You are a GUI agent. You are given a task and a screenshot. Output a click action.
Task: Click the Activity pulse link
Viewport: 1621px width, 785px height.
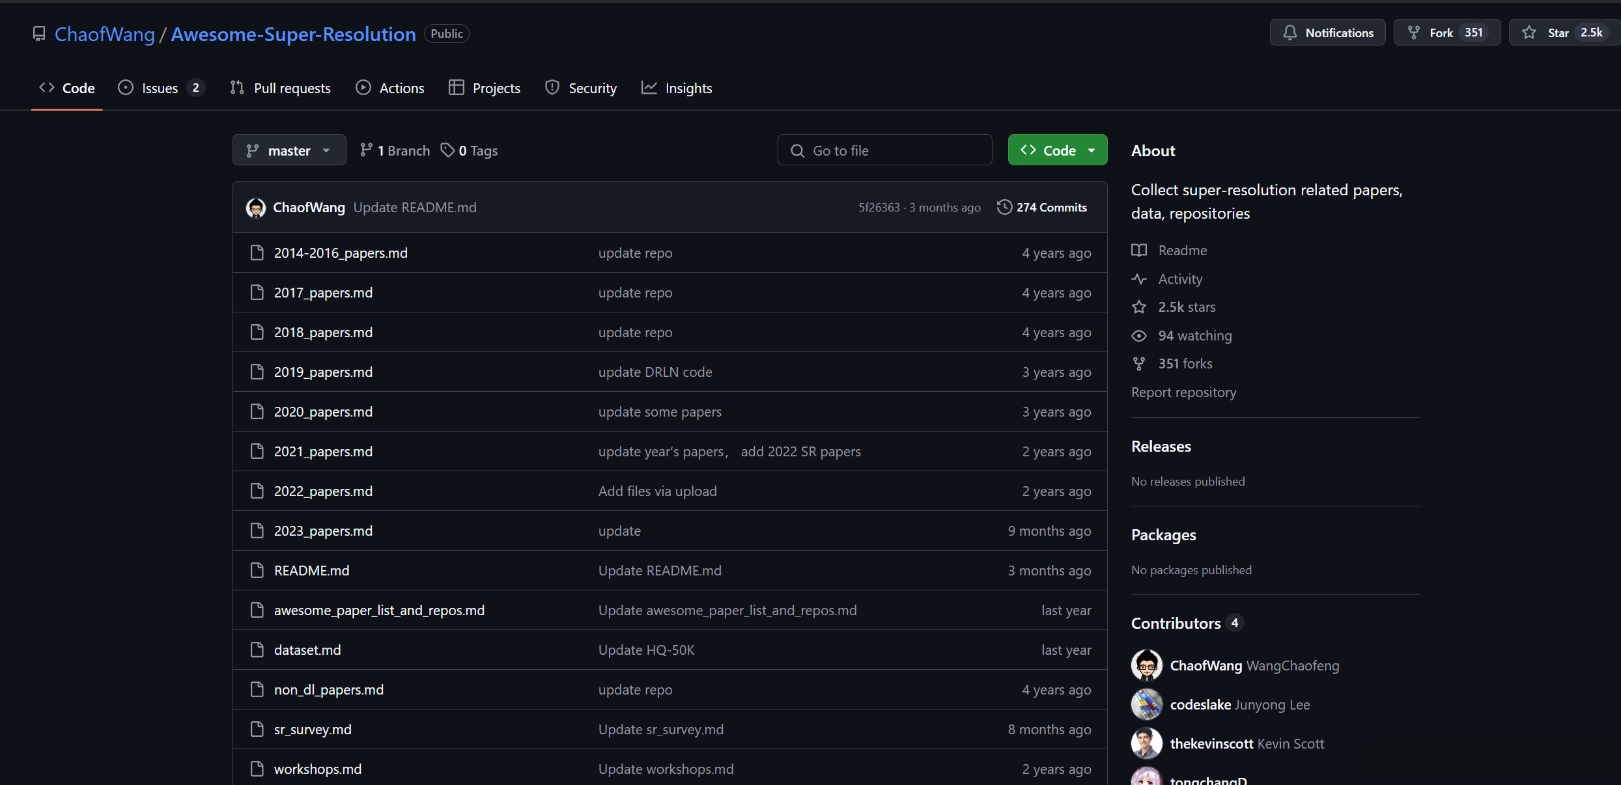tap(1179, 279)
